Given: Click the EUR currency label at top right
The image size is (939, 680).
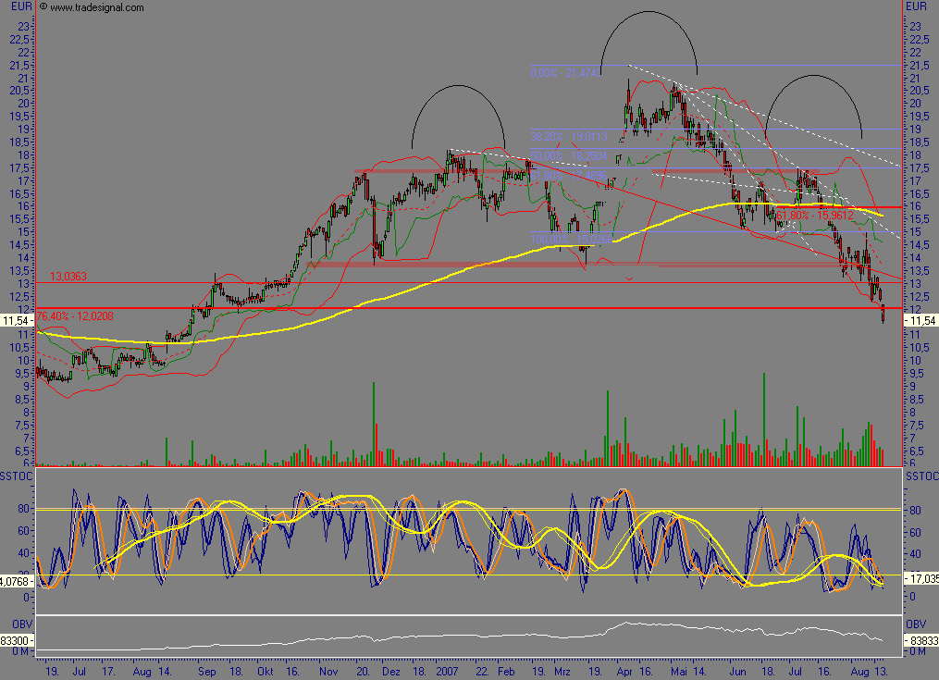Looking at the screenshot, I should (911, 7).
